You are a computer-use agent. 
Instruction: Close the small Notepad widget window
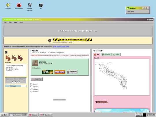coord(148,8)
